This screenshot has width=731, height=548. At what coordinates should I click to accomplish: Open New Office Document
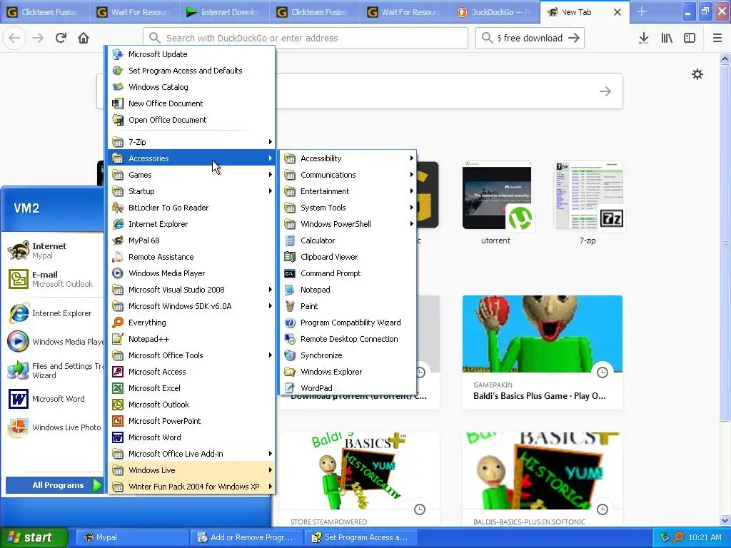pos(191,103)
